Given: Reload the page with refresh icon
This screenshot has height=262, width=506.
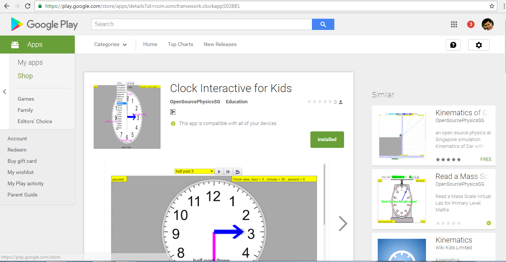Looking at the screenshot, I should pos(28,6).
